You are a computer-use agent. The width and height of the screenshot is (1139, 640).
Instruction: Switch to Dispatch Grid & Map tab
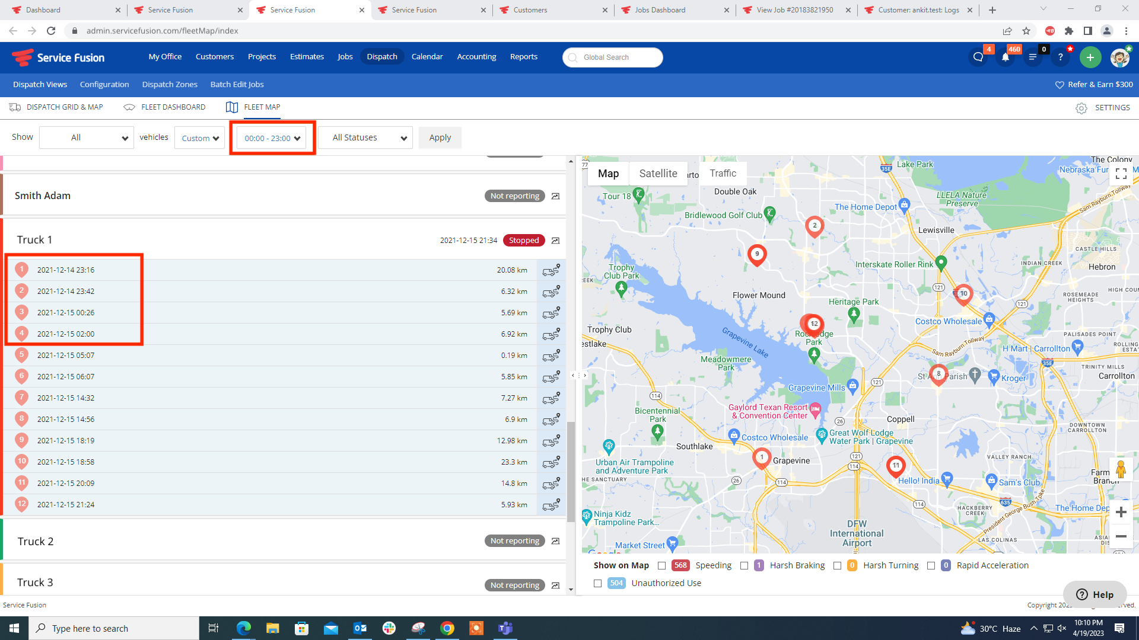[x=56, y=107]
